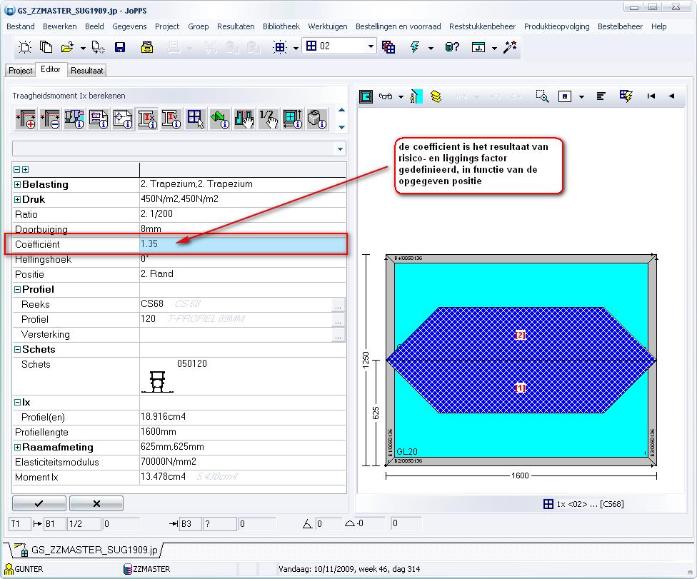Select glass area marked [2] in drawing
697x579 pixels.
[520, 335]
